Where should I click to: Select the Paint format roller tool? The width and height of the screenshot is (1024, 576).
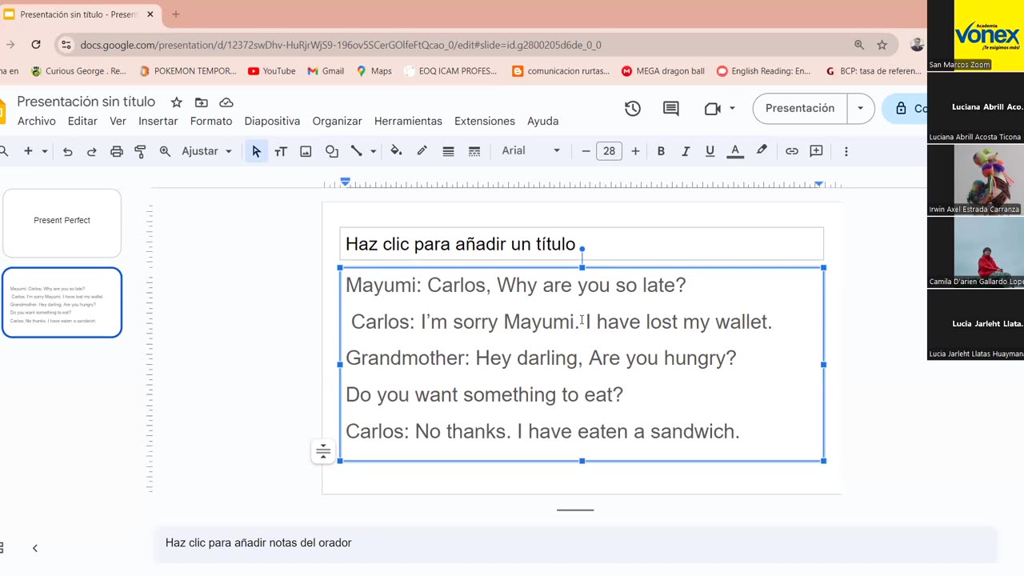(x=141, y=151)
